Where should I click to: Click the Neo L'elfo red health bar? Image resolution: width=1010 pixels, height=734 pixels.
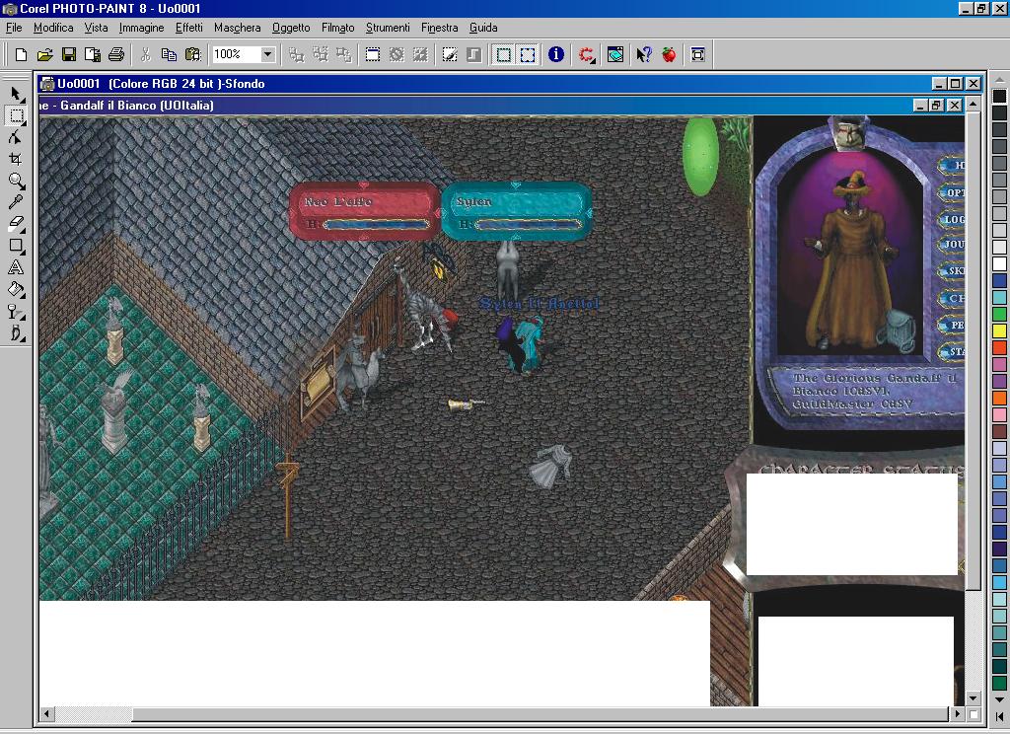365,211
